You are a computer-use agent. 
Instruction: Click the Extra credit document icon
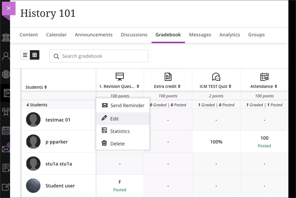[168, 77]
